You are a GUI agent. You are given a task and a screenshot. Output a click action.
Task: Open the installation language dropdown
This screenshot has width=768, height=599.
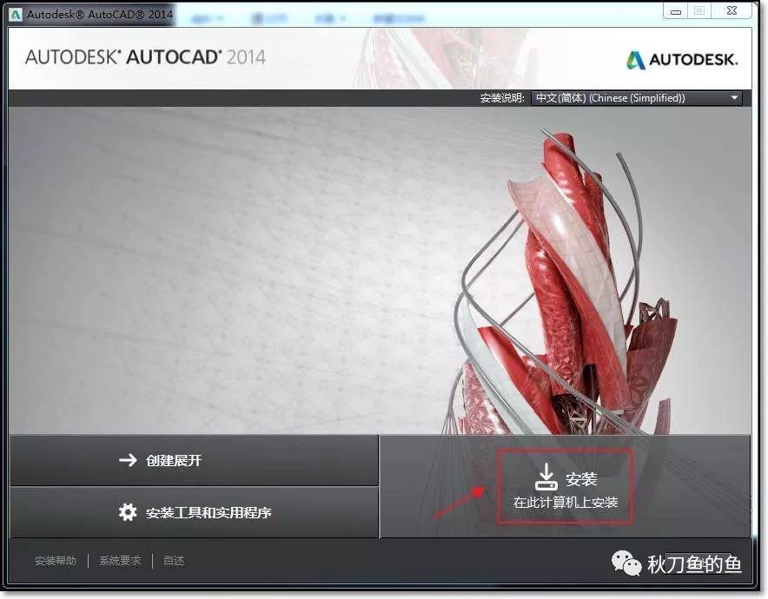(636, 98)
